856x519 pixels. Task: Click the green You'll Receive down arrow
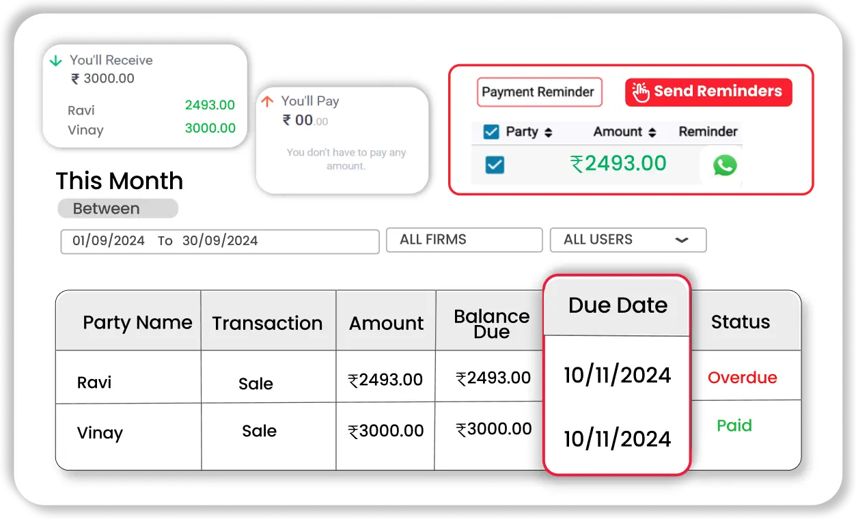tap(56, 61)
